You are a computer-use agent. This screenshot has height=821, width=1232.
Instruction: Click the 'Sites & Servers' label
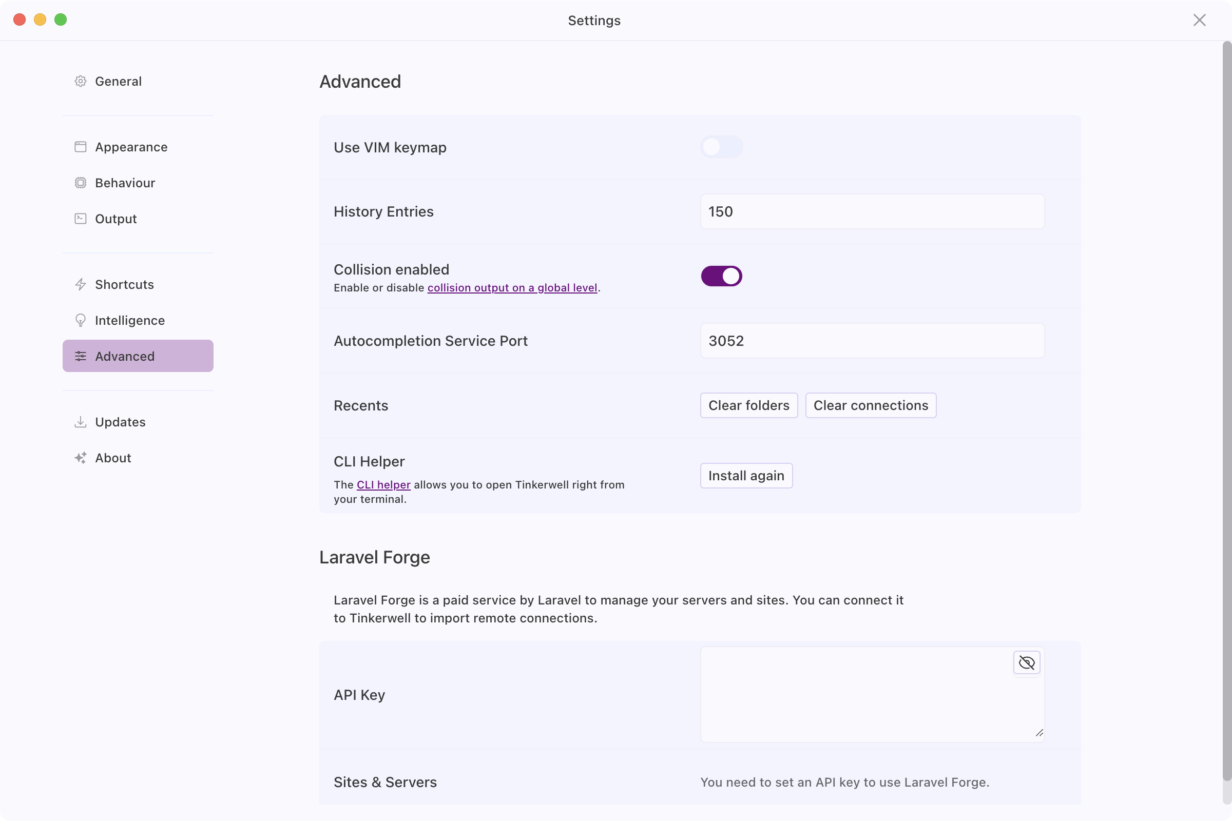point(385,782)
